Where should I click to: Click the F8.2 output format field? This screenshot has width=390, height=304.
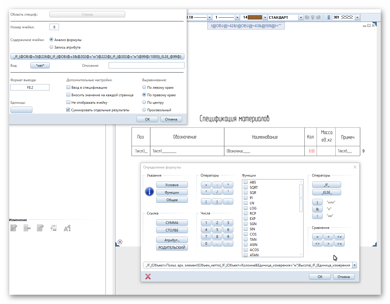coord(30,87)
